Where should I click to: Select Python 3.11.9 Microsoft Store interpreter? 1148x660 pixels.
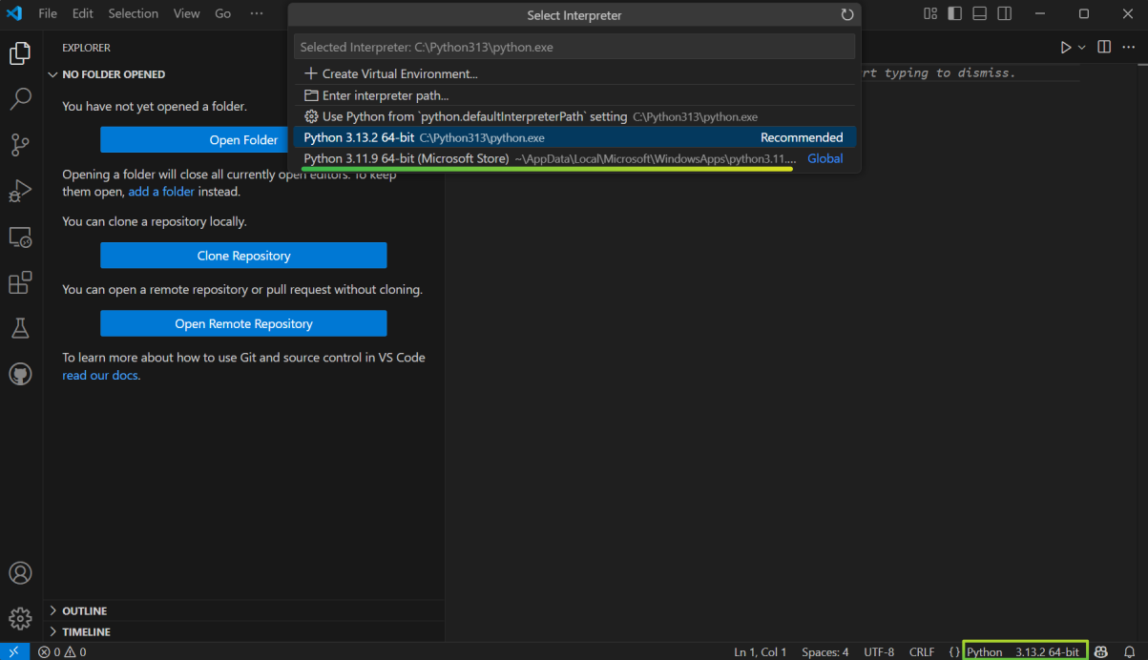(574, 158)
